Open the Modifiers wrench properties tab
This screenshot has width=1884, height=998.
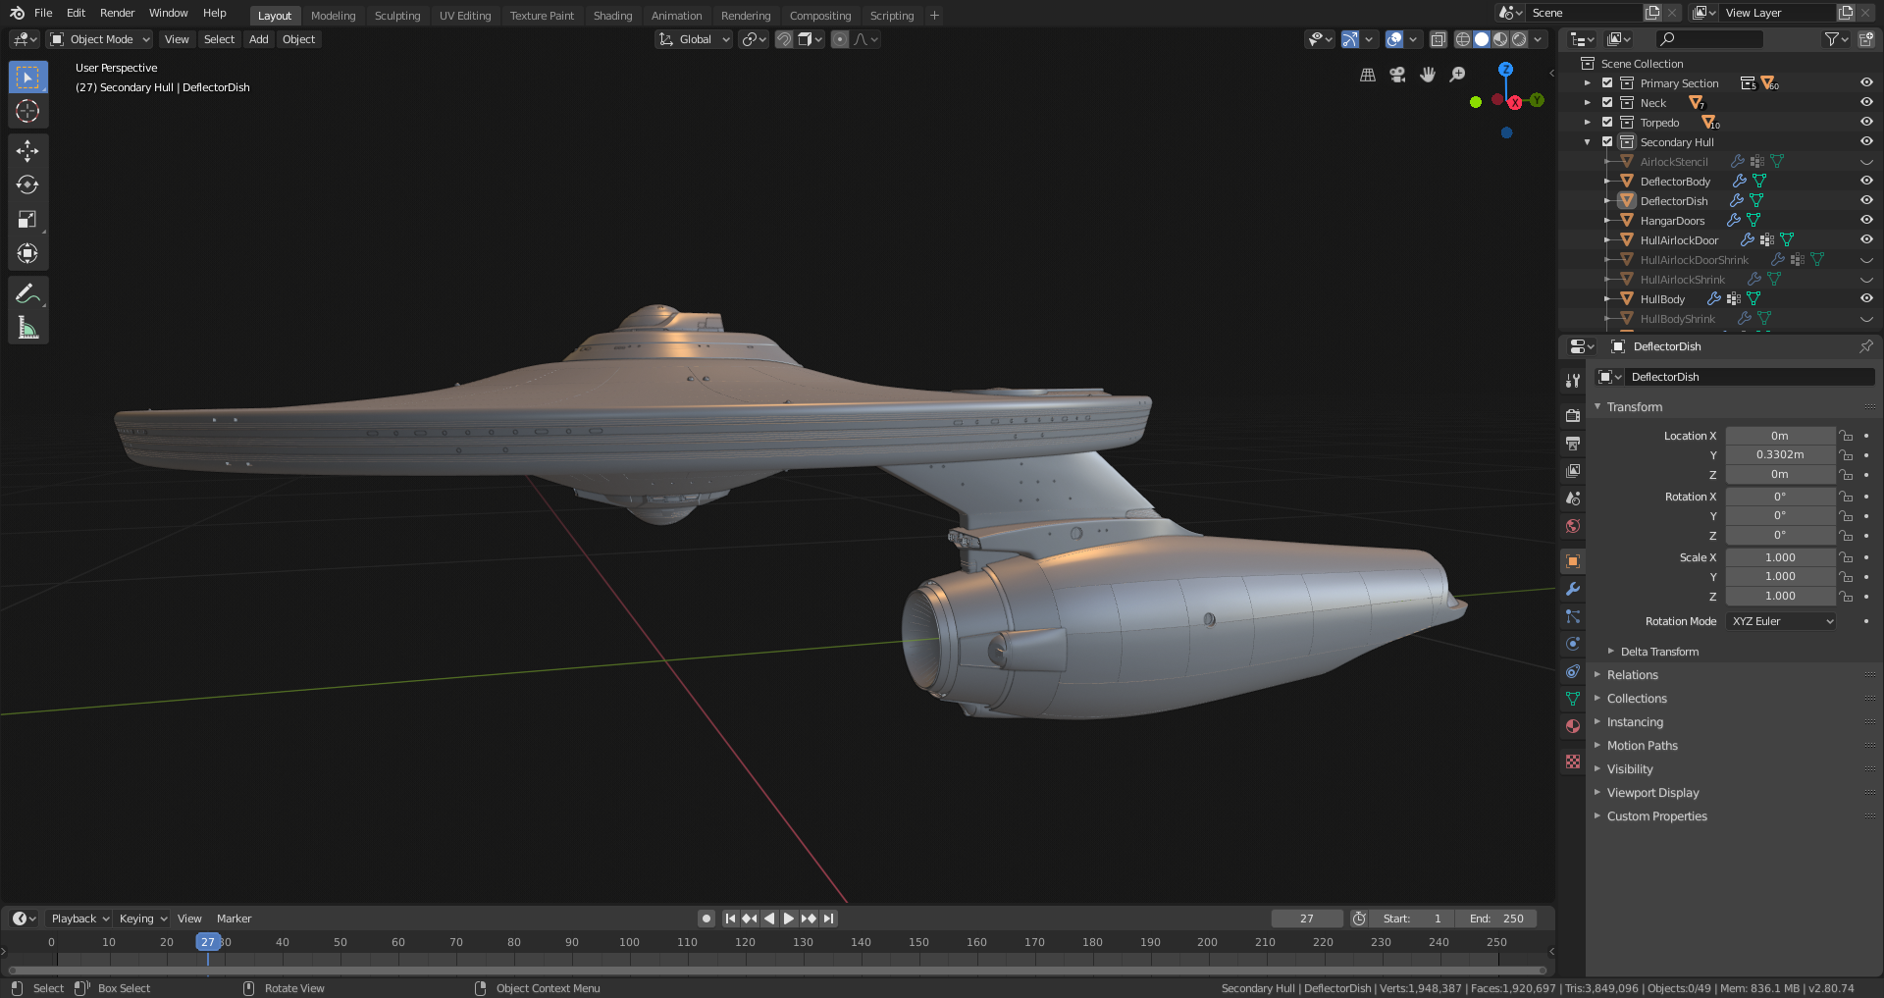(x=1573, y=589)
